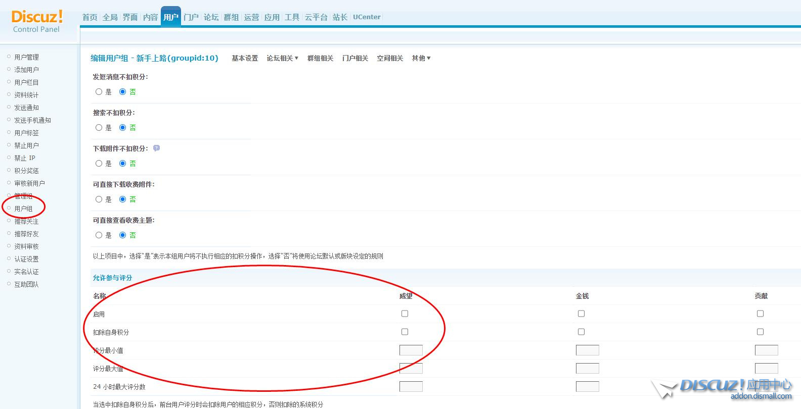Select 否 for 可直接查看收费主题
The width and height of the screenshot is (801, 409).
[122, 235]
